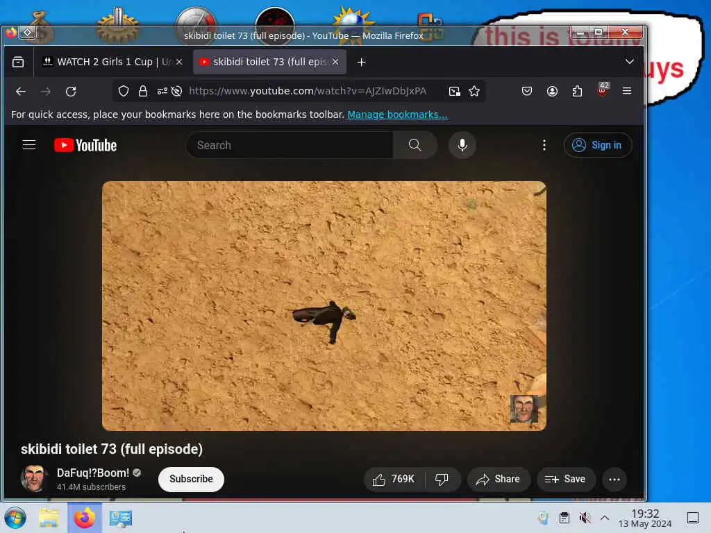This screenshot has width=711, height=533.
Task: Open clipboard tray icon
Action: tap(564, 518)
